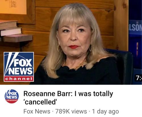142x117 pixels.
Task: Click the gold hoop earring in the thumbnail
Action: coord(59,49)
